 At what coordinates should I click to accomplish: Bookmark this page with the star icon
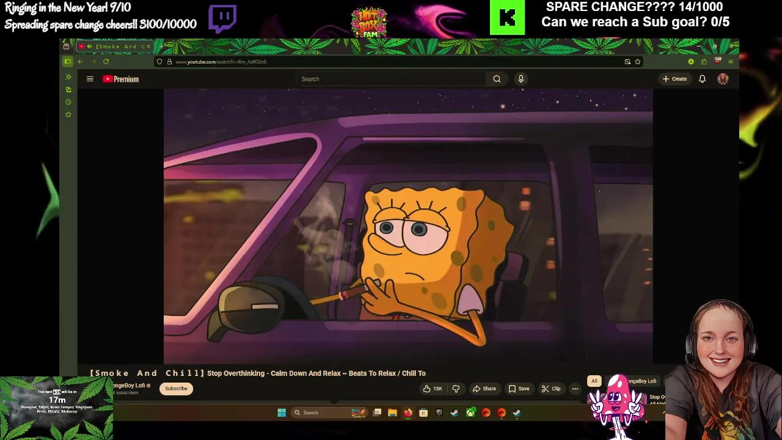tap(637, 62)
